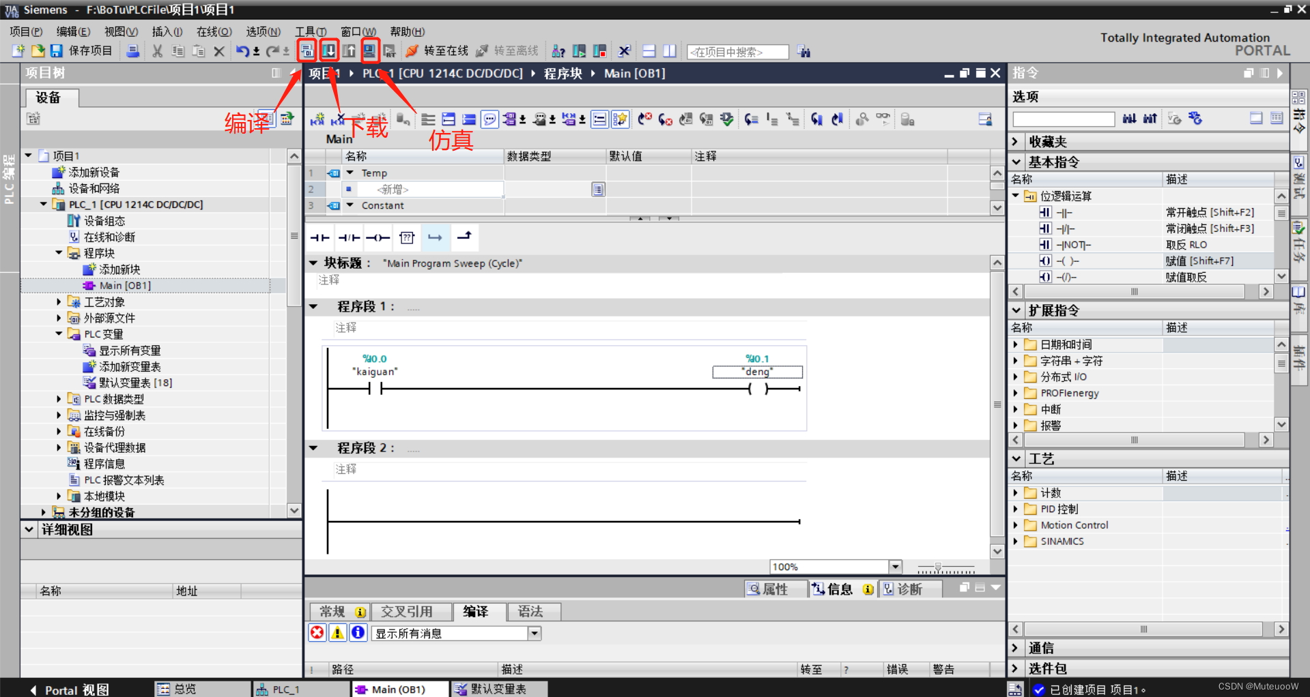Toggle the favorites display in editor toolbar
1310x697 pixels.
pyautogui.click(x=620, y=120)
